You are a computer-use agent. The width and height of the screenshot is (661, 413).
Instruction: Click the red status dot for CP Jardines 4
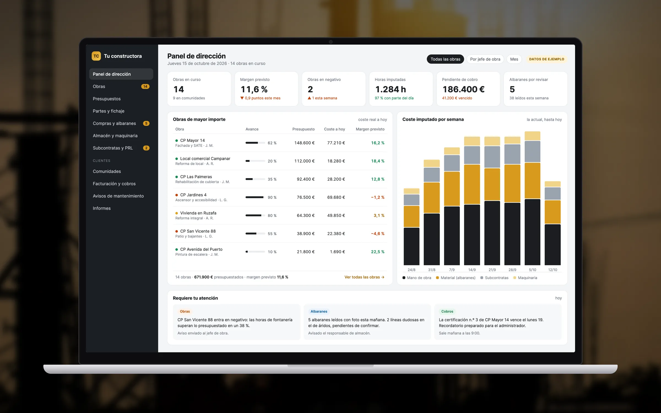(x=177, y=195)
